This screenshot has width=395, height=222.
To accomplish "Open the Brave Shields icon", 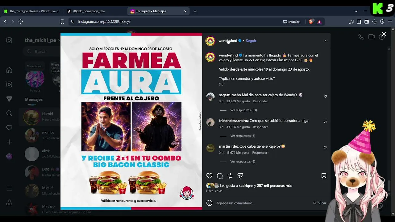I will click(311, 22).
